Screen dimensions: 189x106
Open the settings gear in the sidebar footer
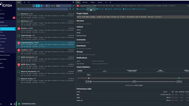pos(11,104)
